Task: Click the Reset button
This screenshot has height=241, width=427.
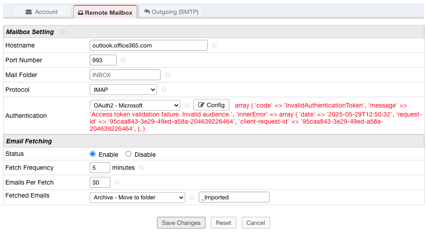Action: (x=223, y=223)
